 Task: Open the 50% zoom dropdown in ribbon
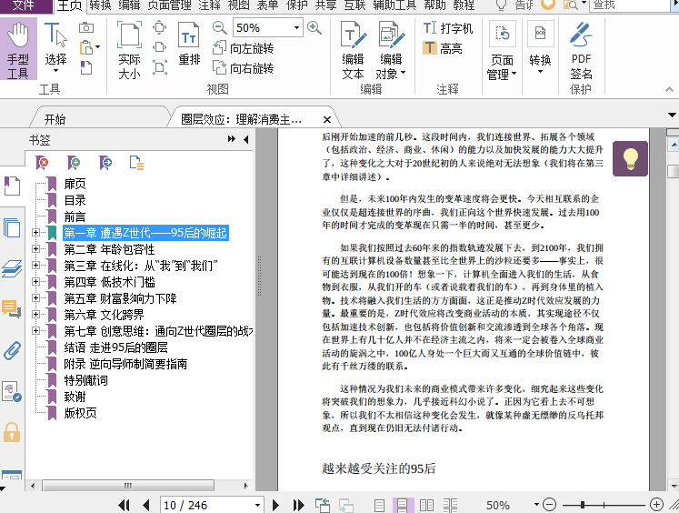click(x=295, y=28)
